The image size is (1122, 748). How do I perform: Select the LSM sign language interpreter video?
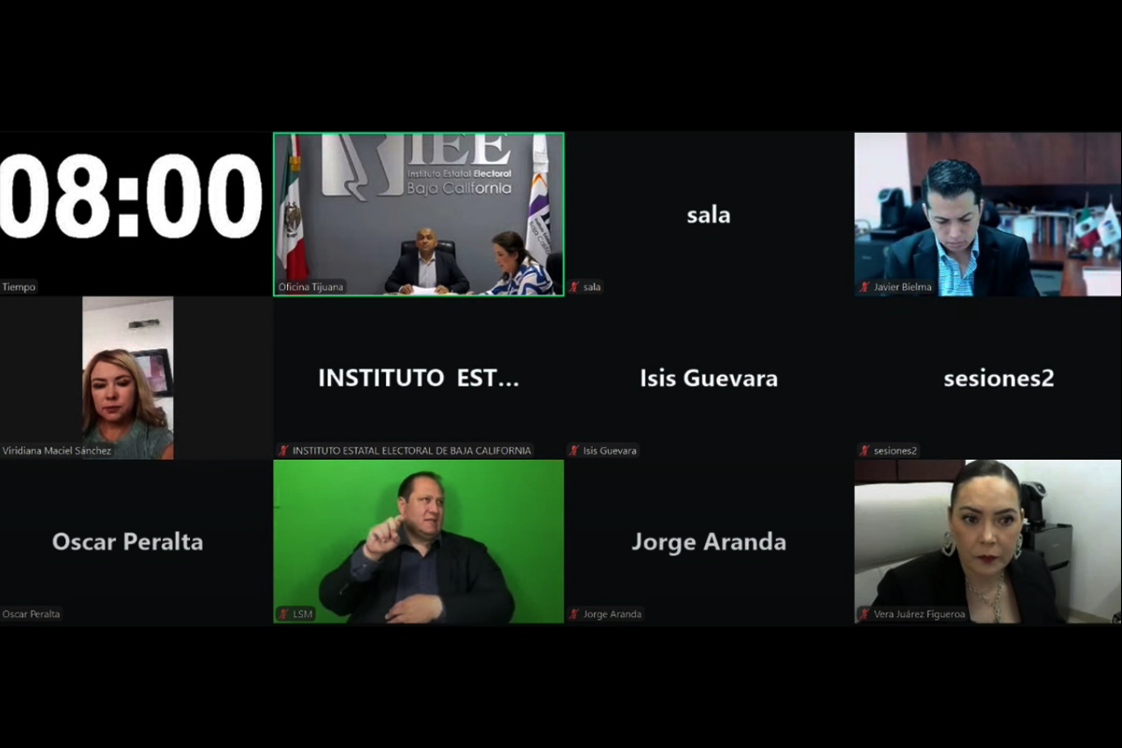click(x=419, y=541)
